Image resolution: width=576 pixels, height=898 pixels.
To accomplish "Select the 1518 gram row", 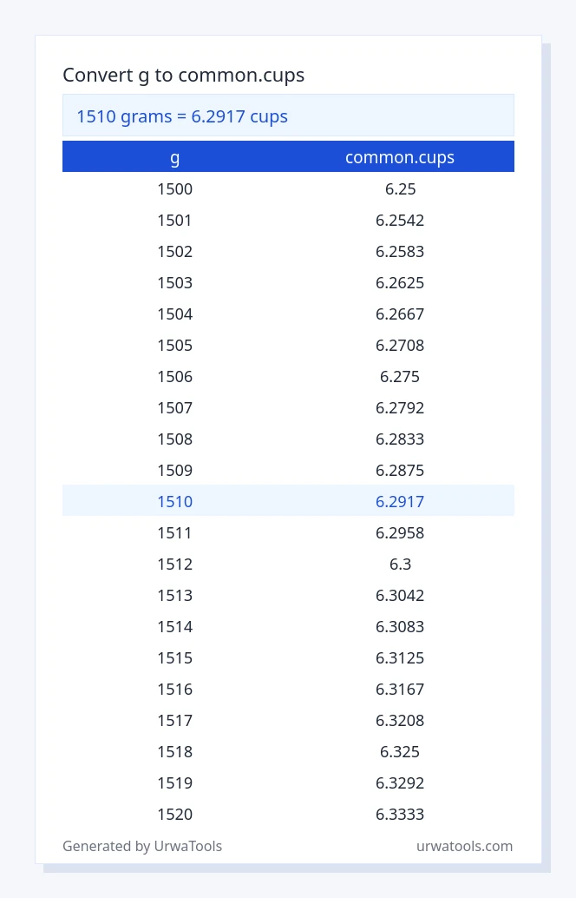I will (x=288, y=752).
